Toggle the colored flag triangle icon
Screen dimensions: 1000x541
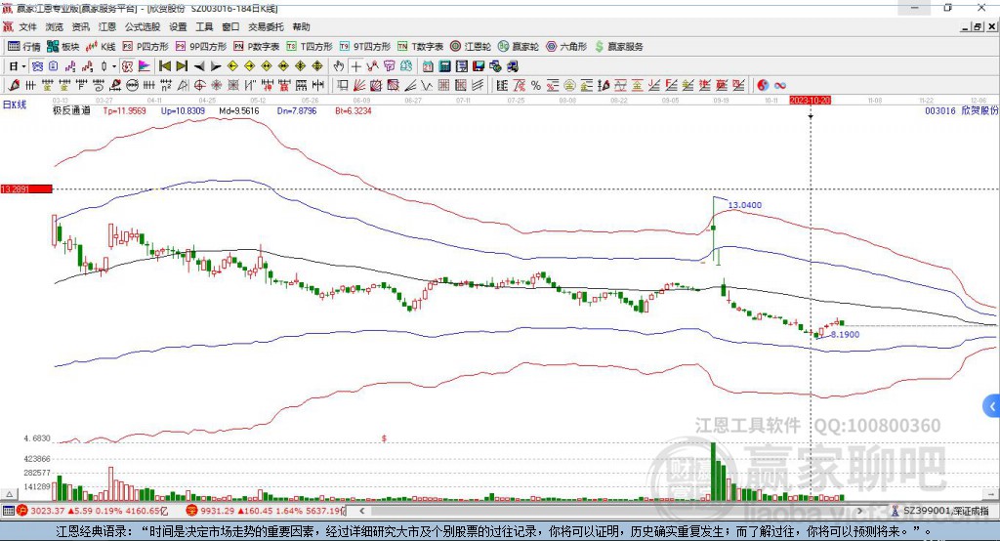point(145,66)
